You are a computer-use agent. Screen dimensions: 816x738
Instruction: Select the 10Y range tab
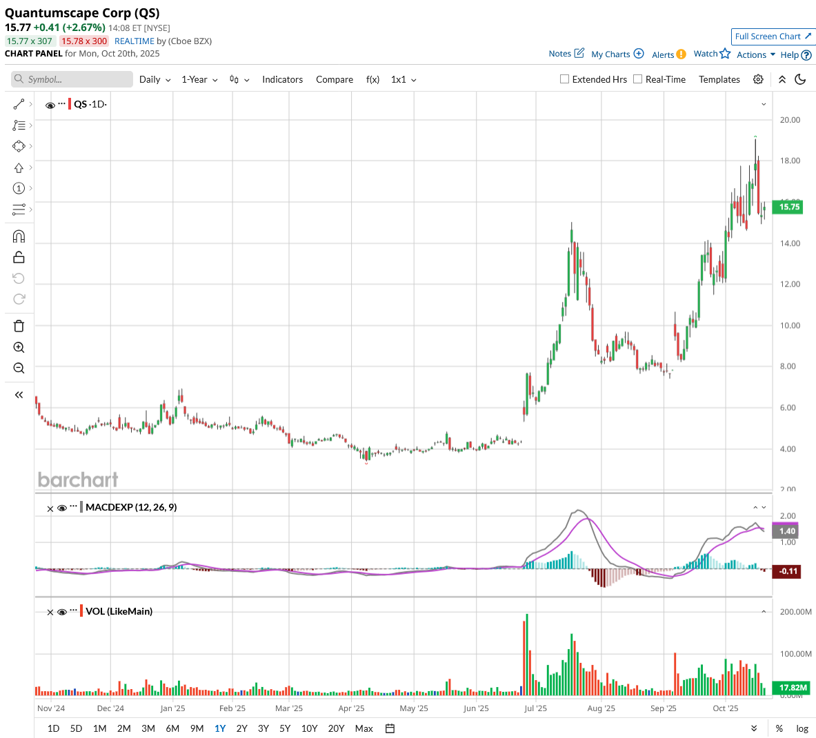tap(309, 728)
